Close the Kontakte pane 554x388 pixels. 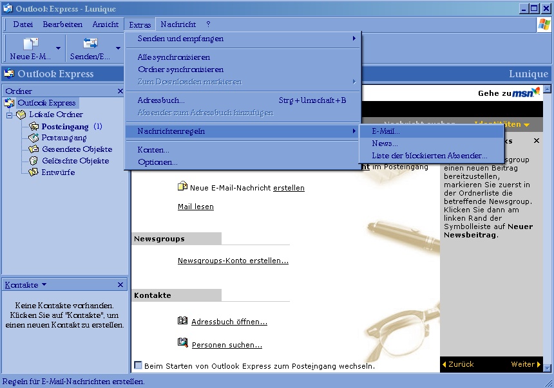point(120,284)
